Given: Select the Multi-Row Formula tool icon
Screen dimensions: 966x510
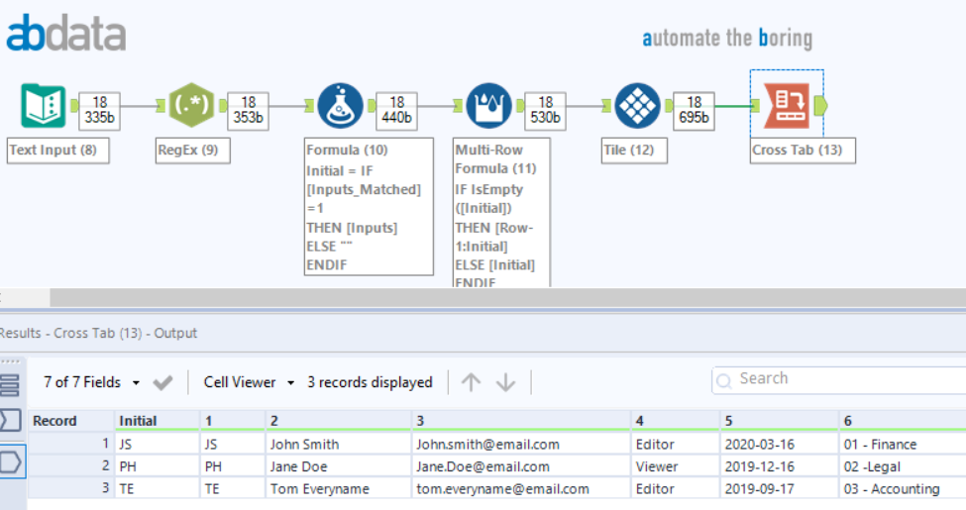Looking at the screenshot, I should (488, 106).
